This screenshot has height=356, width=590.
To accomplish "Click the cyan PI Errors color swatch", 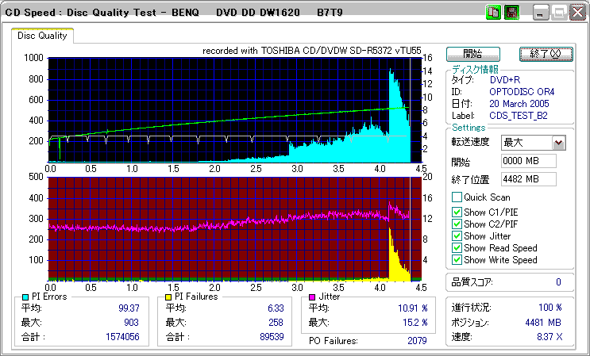I will point(25,297).
